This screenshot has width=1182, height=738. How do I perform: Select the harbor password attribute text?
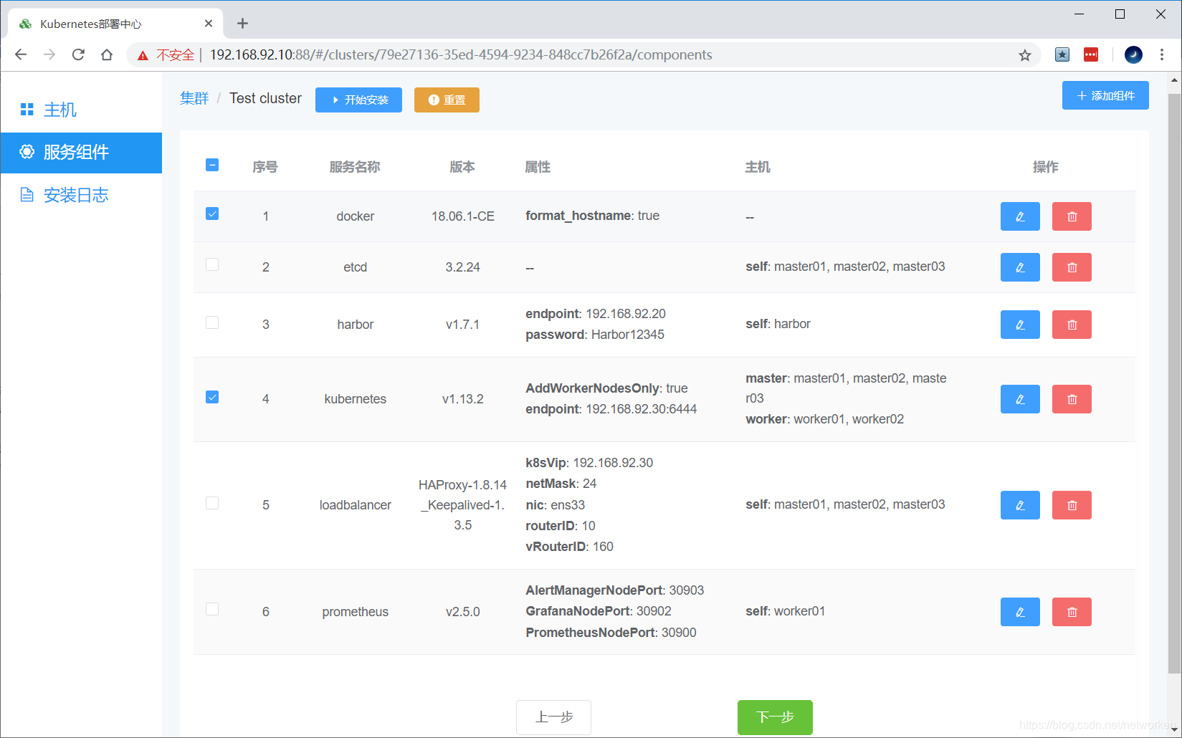[595, 335]
